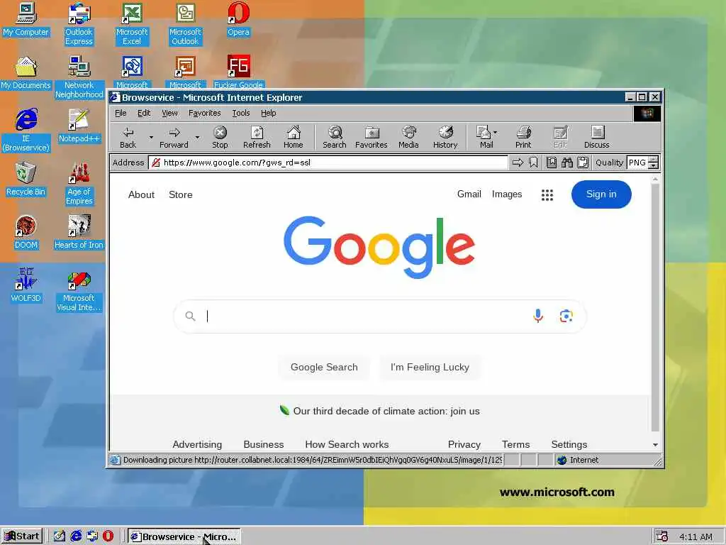Viewport: 726px width, 545px height.
Task: Click the Google Search button
Action: 324,367
